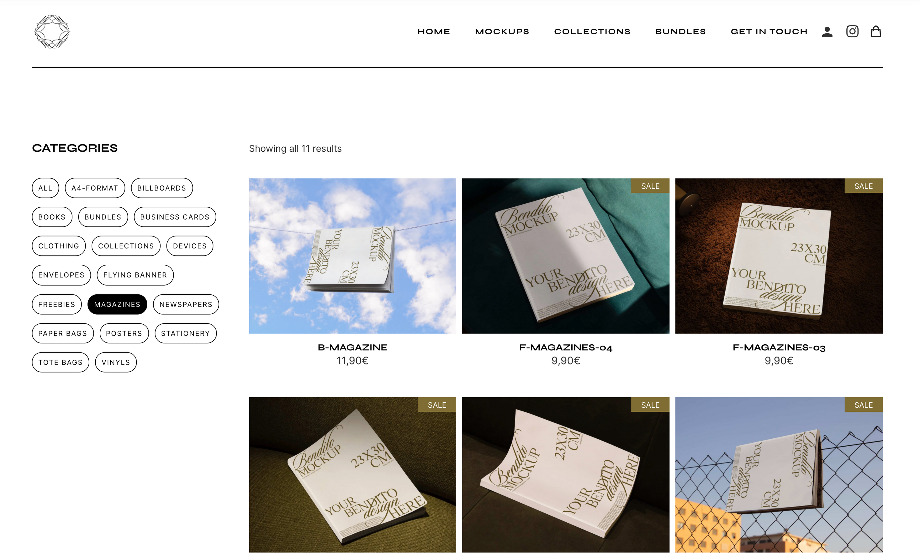Choose the Flying Banner category pill
Screen dimensions: 920x556
(x=135, y=275)
